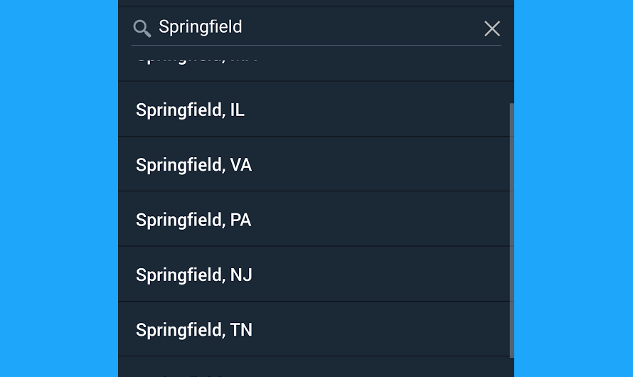The image size is (633, 377).
Task: Click the blue background right of the panel
Action: pos(574,188)
